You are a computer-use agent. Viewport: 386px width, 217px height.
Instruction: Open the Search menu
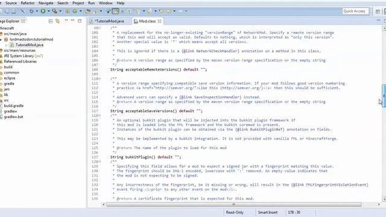tap(63, 3)
